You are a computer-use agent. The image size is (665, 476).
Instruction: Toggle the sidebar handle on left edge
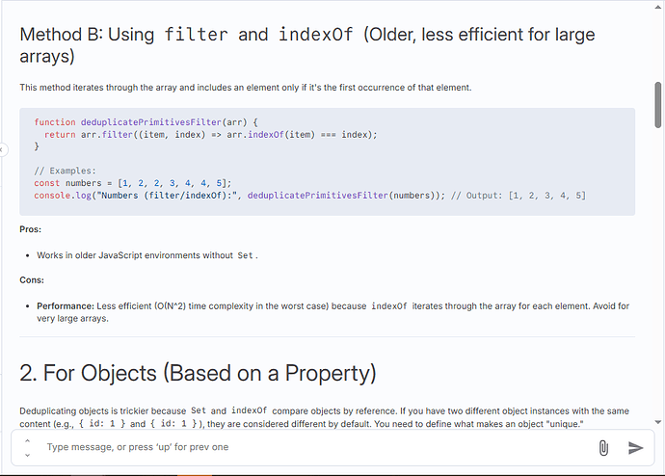3,149
